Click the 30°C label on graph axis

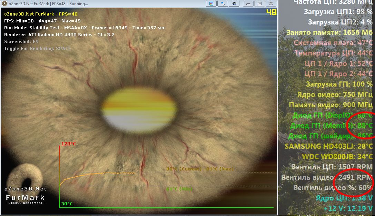tap(67, 204)
